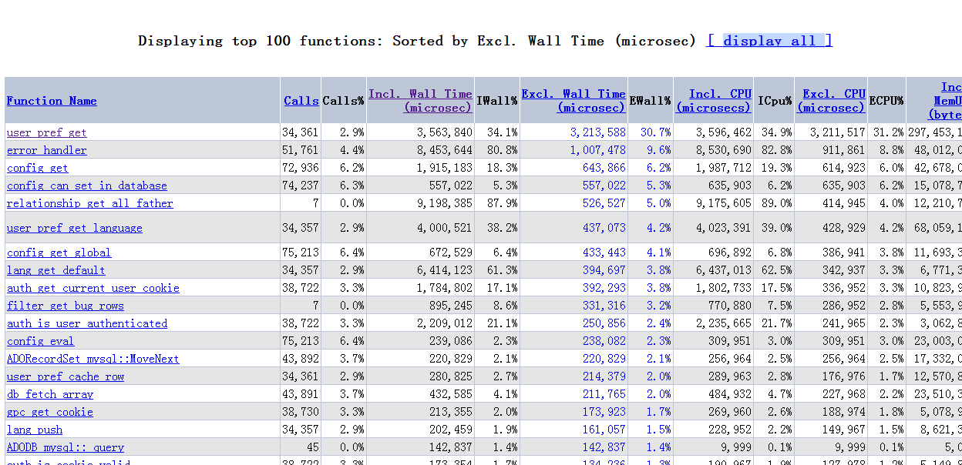Select excl wall time value 142,837
Viewport: 962px width, 465px height.
coord(604,447)
